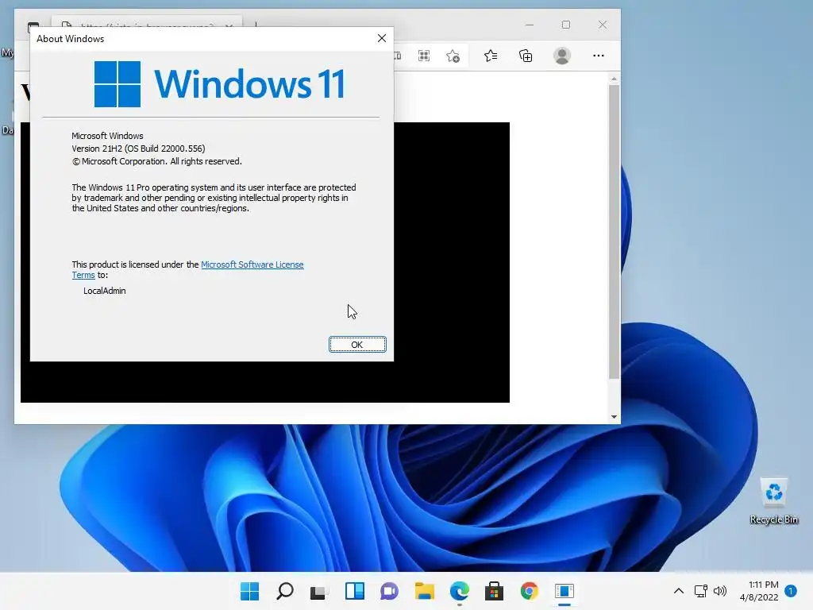Close the About Windows dialog
The width and height of the screenshot is (813, 610).
point(382,38)
